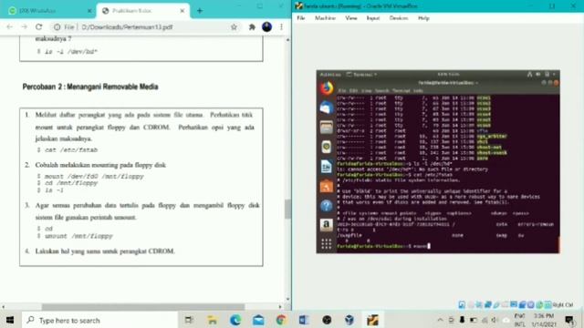
Task: Open the Ubuntu system status menu
Action: tap(542, 75)
